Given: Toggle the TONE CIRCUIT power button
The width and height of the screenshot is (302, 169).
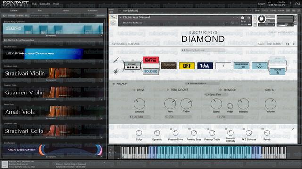Looking at the screenshot, I should [x=168, y=90].
